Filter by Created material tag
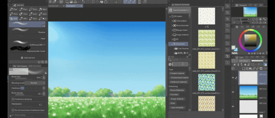The height and width of the screenshot is (118, 275). pyautogui.click(x=177, y=73)
